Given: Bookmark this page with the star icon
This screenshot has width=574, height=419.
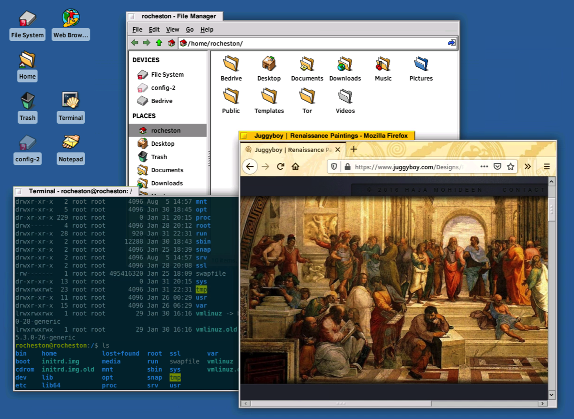Looking at the screenshot, I should pyautogui.click(x=511, y=166).
